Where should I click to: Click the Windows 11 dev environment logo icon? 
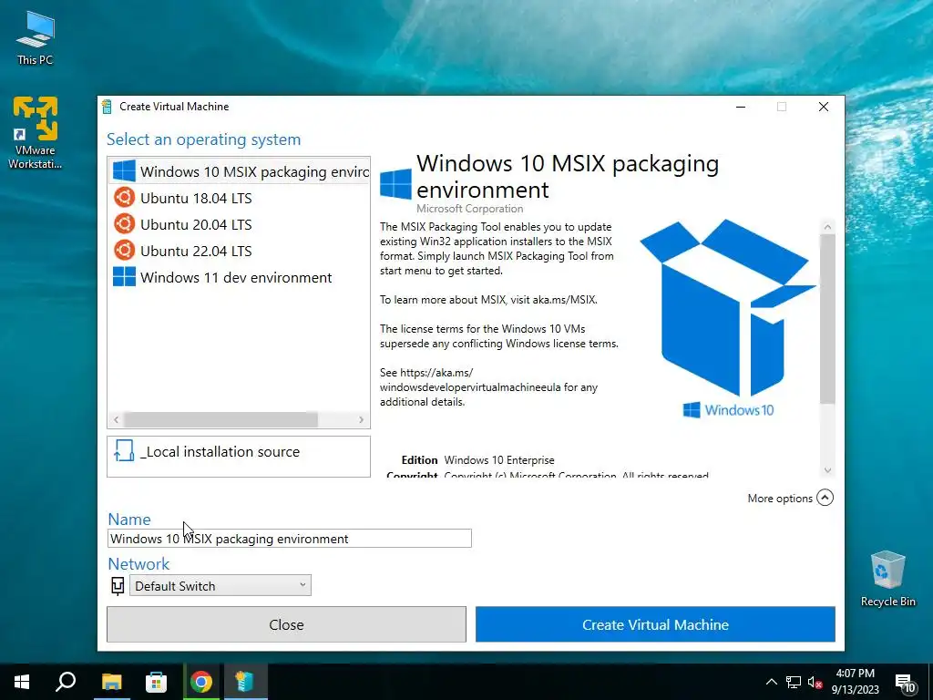[x=124, y=276]
